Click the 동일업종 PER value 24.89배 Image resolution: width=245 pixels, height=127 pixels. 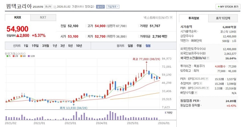231,101
